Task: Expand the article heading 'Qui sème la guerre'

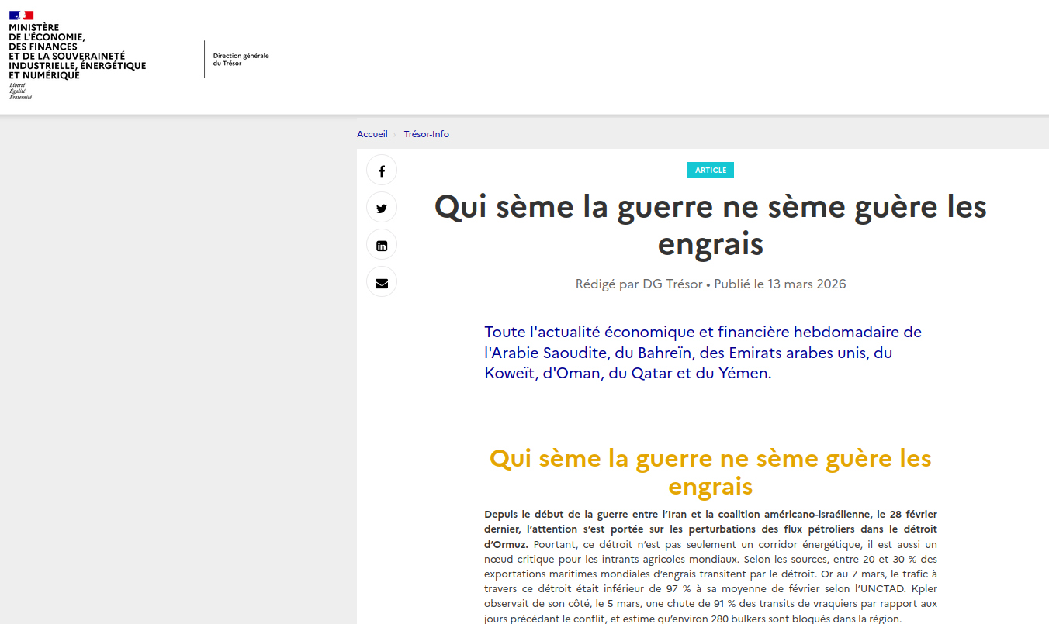Action: 710,225
